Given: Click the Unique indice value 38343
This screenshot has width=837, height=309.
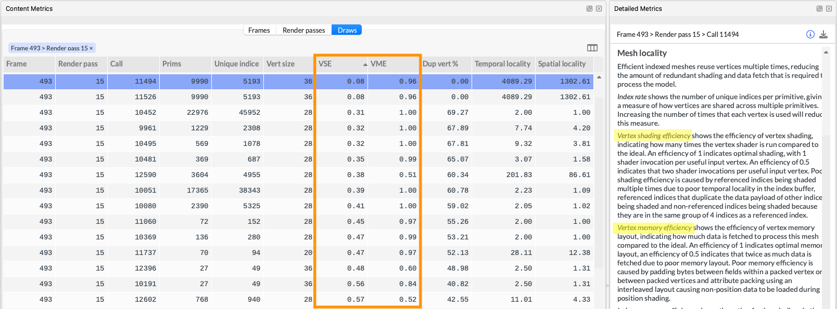Looking at the screenshot, I should coord(249,190).
